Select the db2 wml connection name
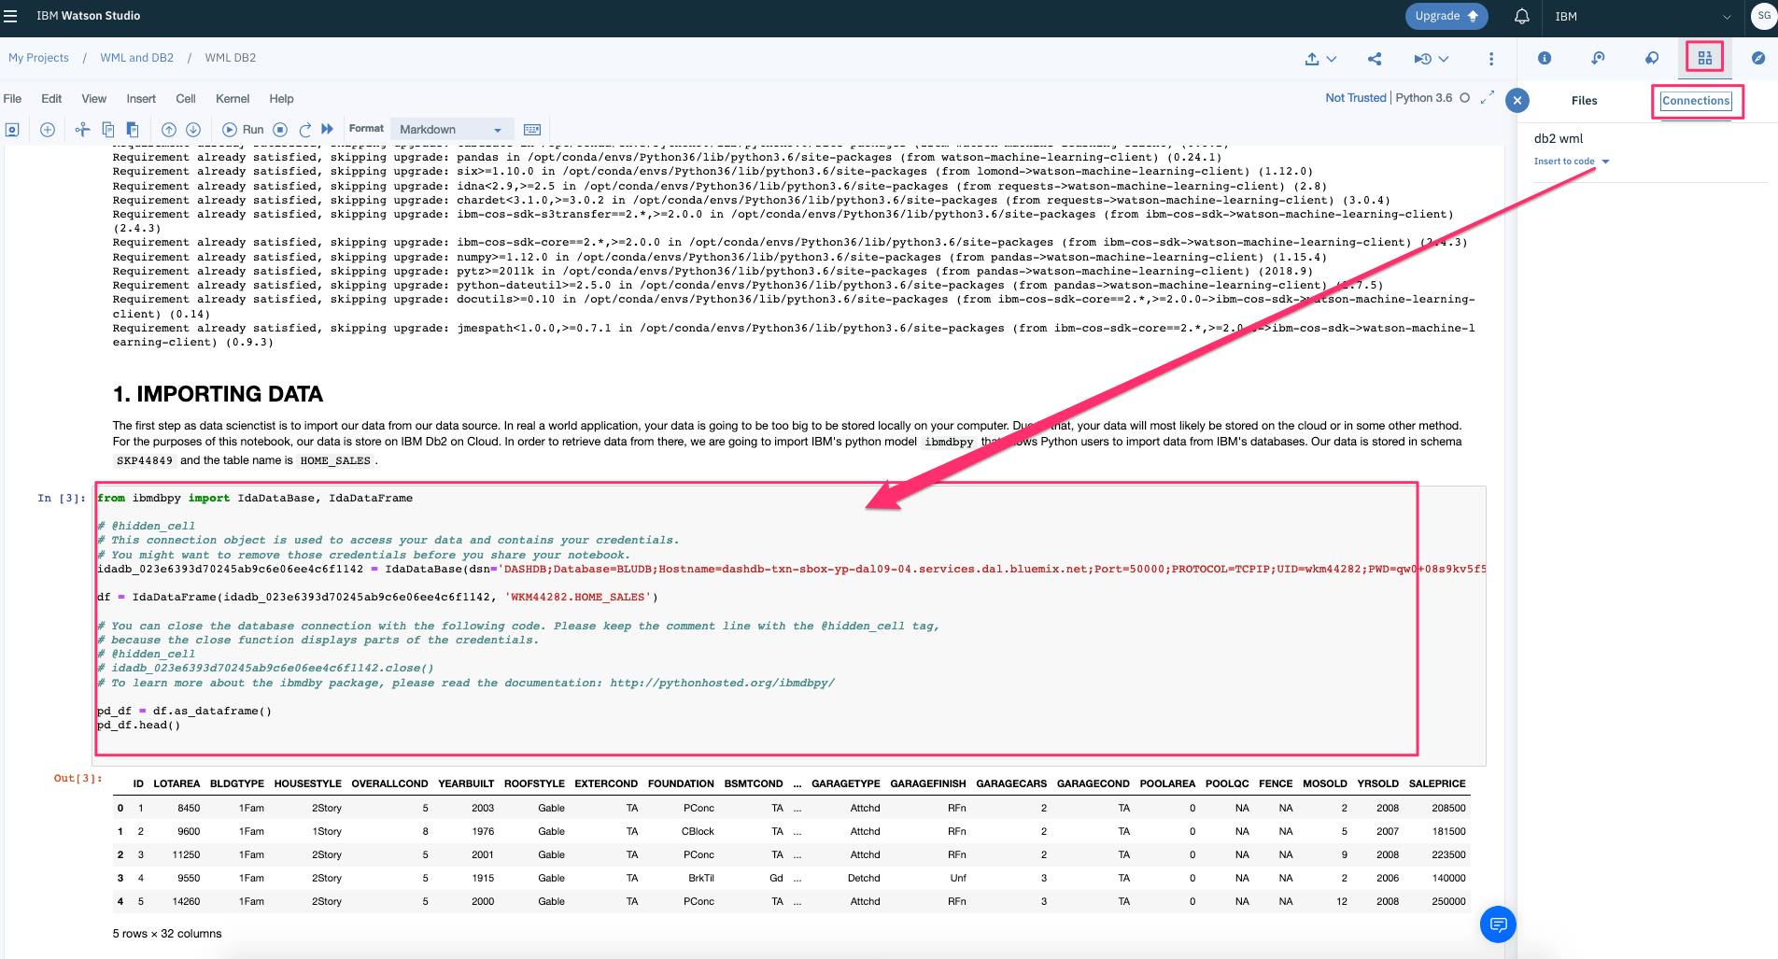 1558,138
